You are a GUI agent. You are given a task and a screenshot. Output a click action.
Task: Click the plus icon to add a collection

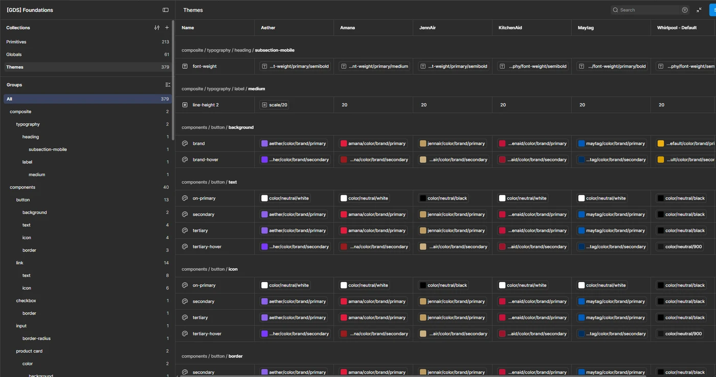[167, 28]
